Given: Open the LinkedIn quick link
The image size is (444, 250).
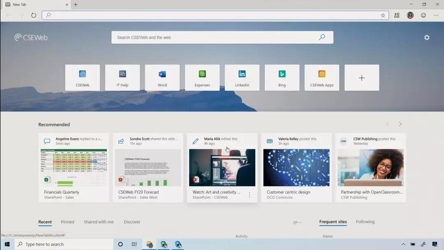Looking at the screenshot, I should [242, 78].
